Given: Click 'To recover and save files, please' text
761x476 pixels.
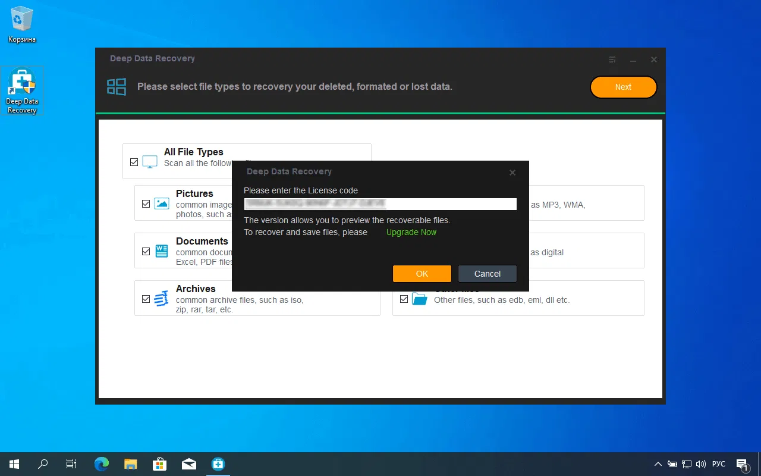Looking at the screenshot, I should tap(306, 232).
